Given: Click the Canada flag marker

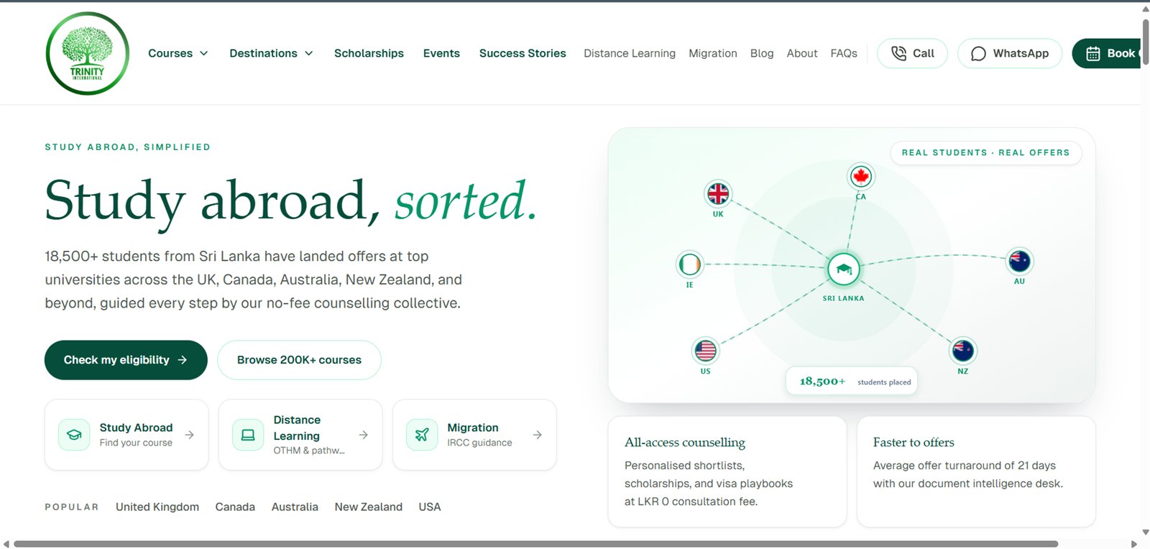Looking at the screenshot, I should tap(860, 176).
